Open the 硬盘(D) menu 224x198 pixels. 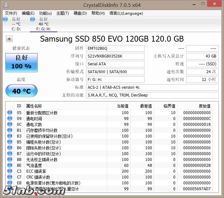coord(80,13)
